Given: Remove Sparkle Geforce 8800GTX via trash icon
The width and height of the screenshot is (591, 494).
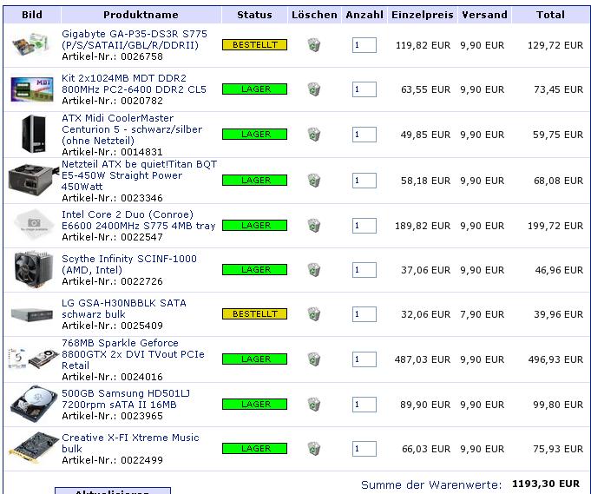Looking at the screenshot, I should tap(314, 359).
